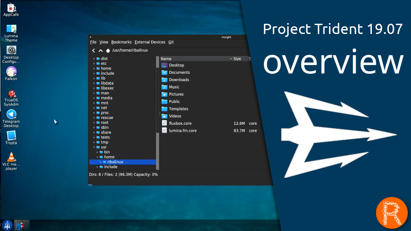Go up one directory with the up arrow
The width and height of the screenshot is (411, 231).
tap(101, 50)
